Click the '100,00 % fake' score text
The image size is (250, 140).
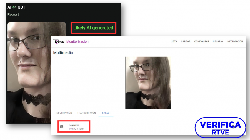pos(76,129)
